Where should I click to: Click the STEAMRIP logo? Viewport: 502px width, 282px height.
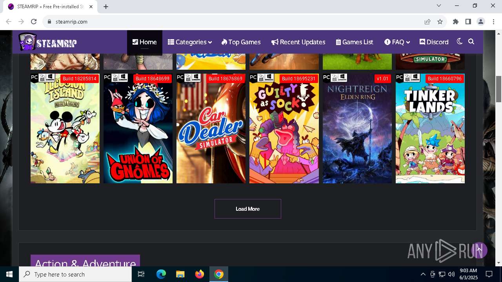click(x=47, y=42)
